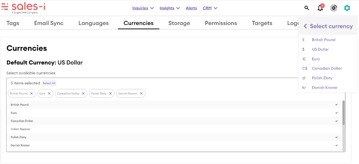Open the CRM dropdown menu
Screen dimensions: 359x164
(x=210, y=8)
